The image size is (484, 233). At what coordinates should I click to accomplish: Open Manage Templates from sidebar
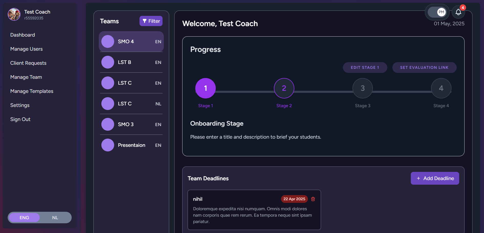[31, 91]
